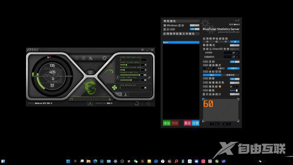Toggle Start with Windows switch in RivaTuner
The image size is (293, 165).
click(x=195, y=25)
